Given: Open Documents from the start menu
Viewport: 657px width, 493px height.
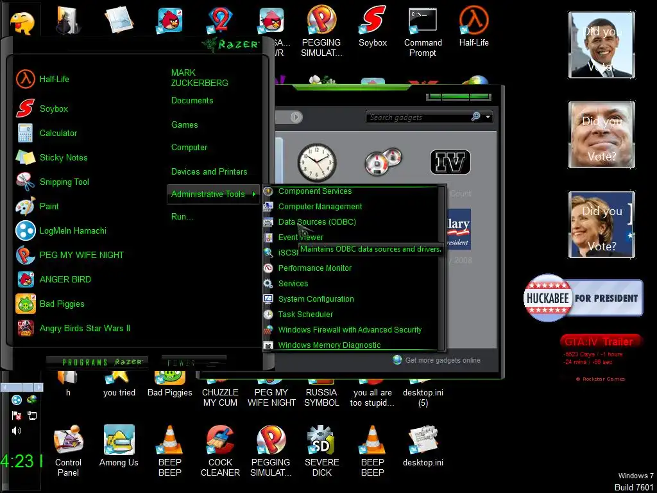Looking at the screenshot, I should pos(192,101).
